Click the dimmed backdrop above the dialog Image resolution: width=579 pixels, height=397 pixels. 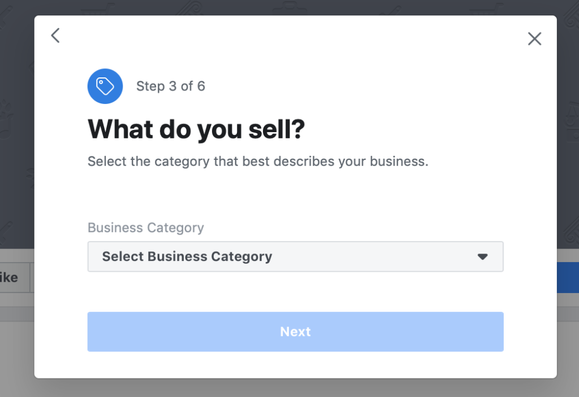pos(283,7)
